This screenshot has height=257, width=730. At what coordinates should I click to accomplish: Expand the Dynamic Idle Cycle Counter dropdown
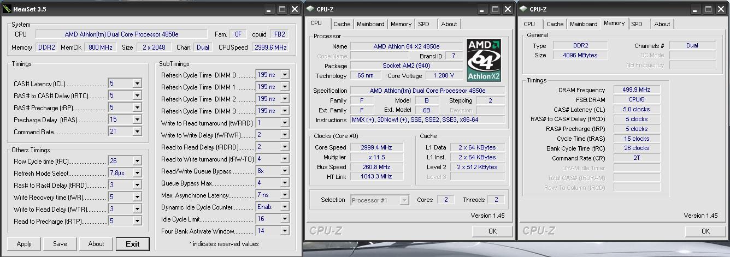[x=285, y=207]
